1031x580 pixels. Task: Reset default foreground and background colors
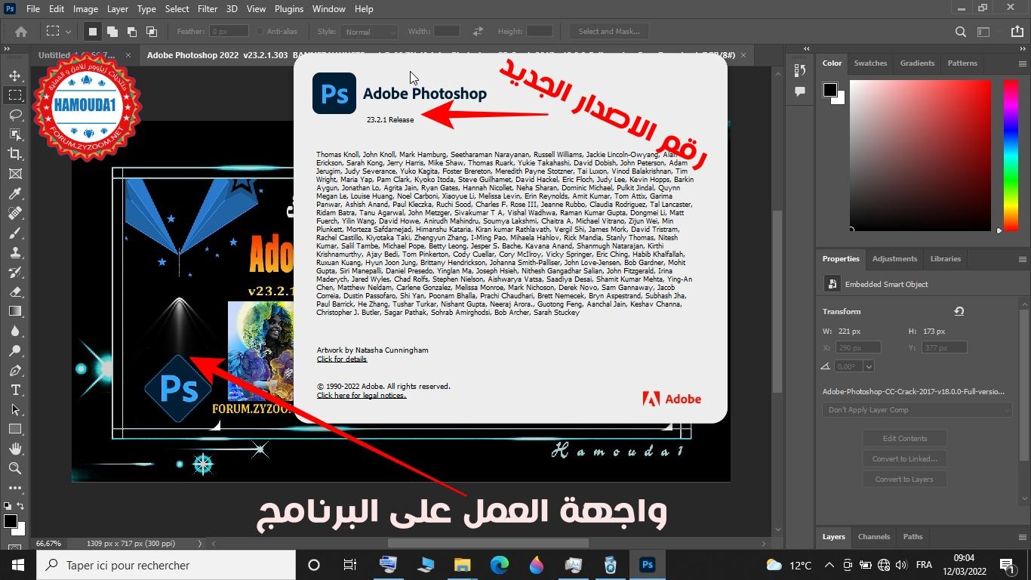coord(8,506)
